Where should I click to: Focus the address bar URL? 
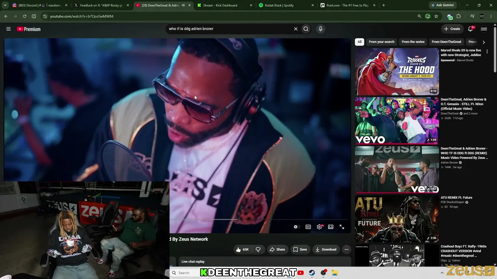click(82, 16)
